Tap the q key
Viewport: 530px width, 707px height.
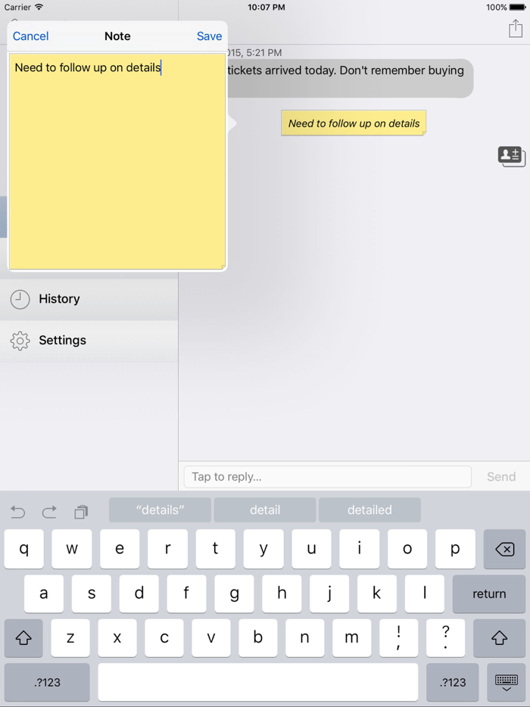click(x=24, y=549)
